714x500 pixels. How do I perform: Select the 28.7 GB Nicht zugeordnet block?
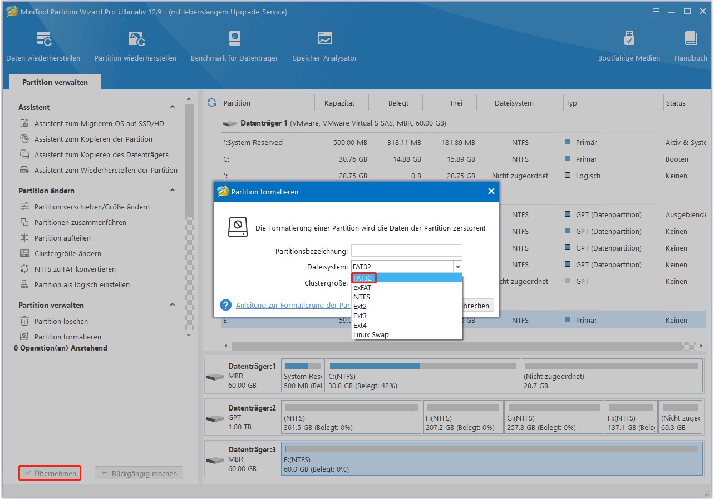tap(612, 376)
